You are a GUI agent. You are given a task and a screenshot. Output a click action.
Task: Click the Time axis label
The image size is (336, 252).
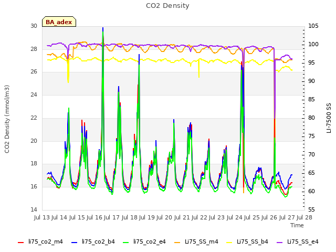(297, 225)
